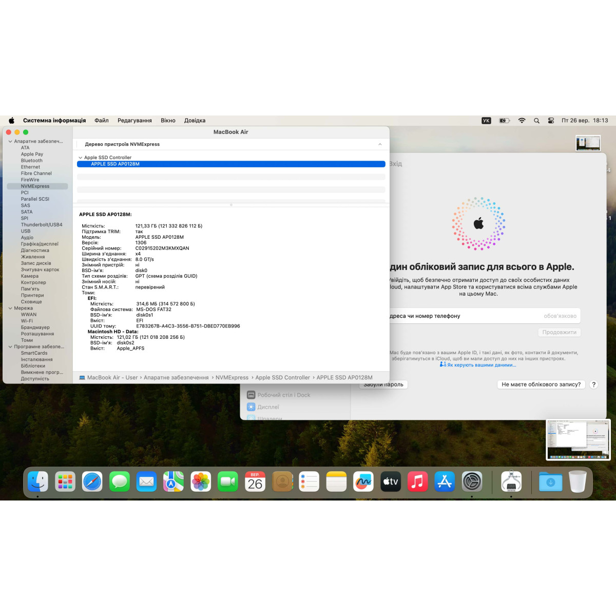Open Contacts app in the Dock
Image resolution: width=616 pixels, height=616 pixels.
point(282,482)
